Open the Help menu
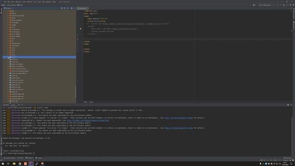 (54, 2)
